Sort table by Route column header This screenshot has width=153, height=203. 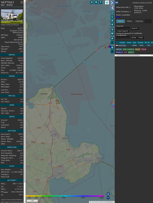click(x=129, y=43)
